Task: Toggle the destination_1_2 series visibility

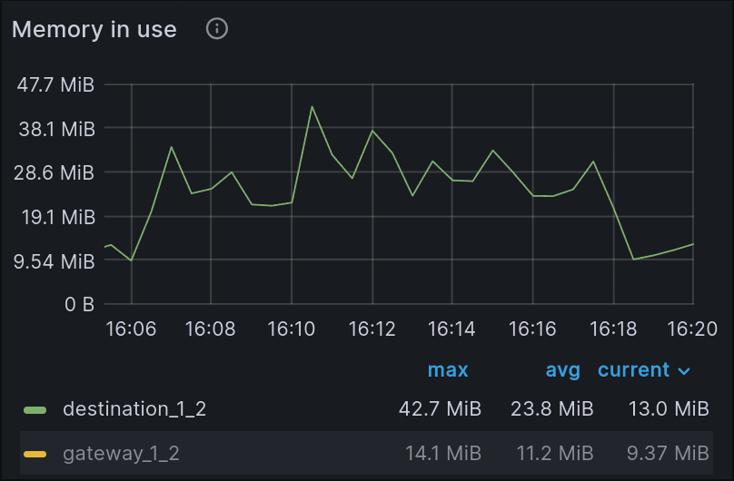Action: tap(134, 409)
